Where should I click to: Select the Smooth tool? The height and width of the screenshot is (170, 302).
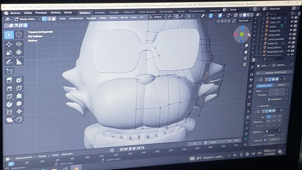tap(19, 103)
